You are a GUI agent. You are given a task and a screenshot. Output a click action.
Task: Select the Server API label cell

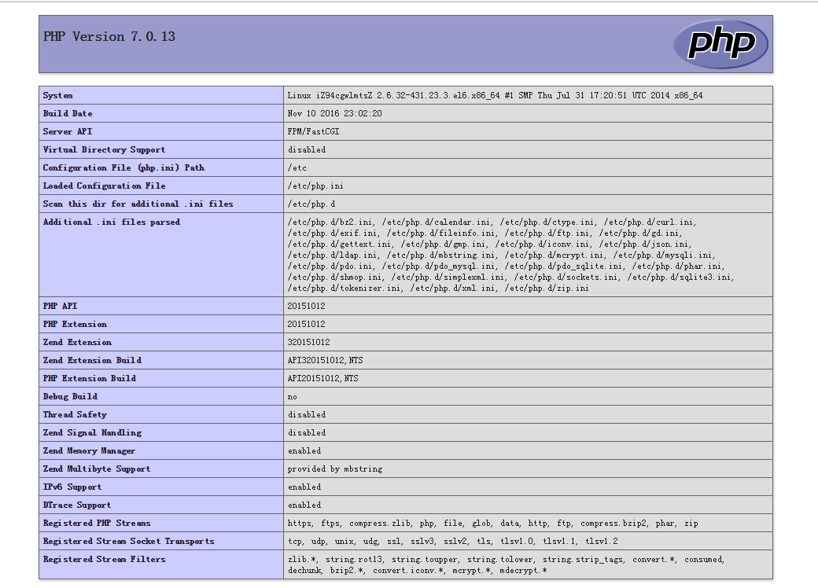pos(68,131)
